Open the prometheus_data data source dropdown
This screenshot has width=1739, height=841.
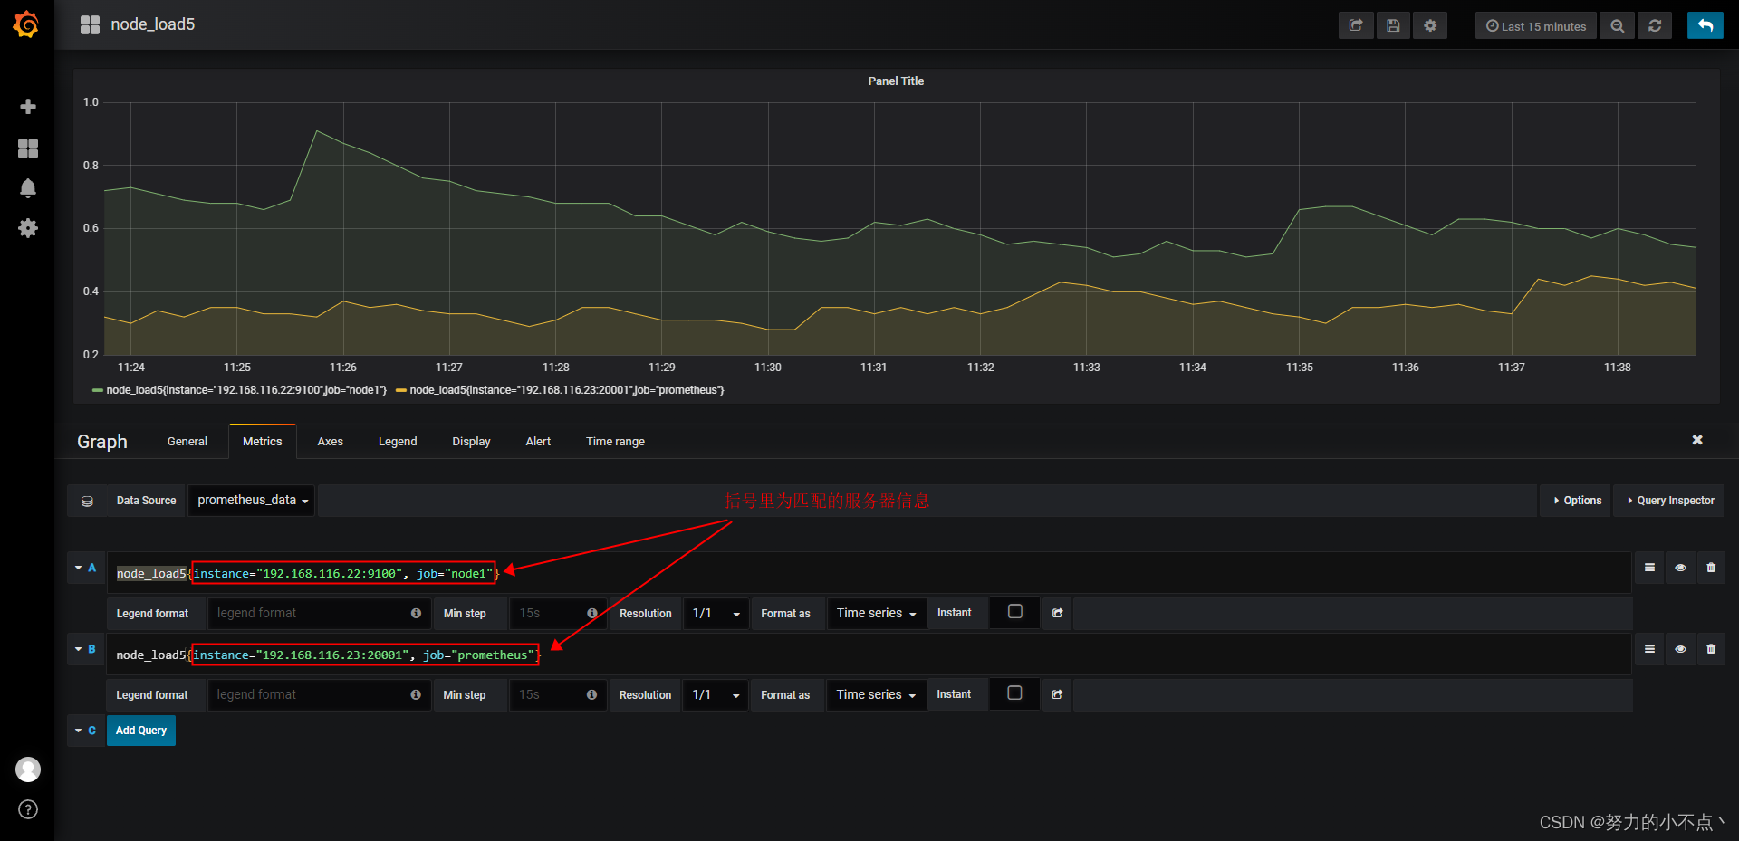click(251, 500)
